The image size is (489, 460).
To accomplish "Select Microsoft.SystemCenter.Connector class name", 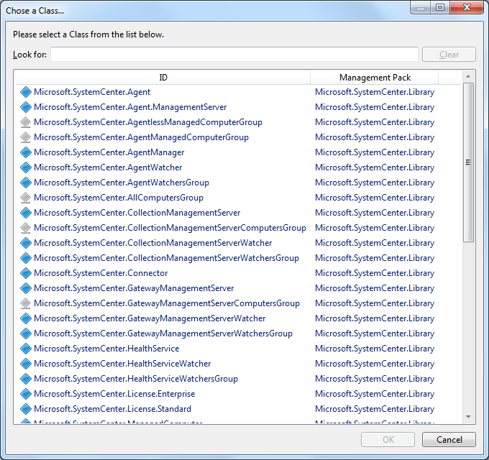I will pos(101,273).
